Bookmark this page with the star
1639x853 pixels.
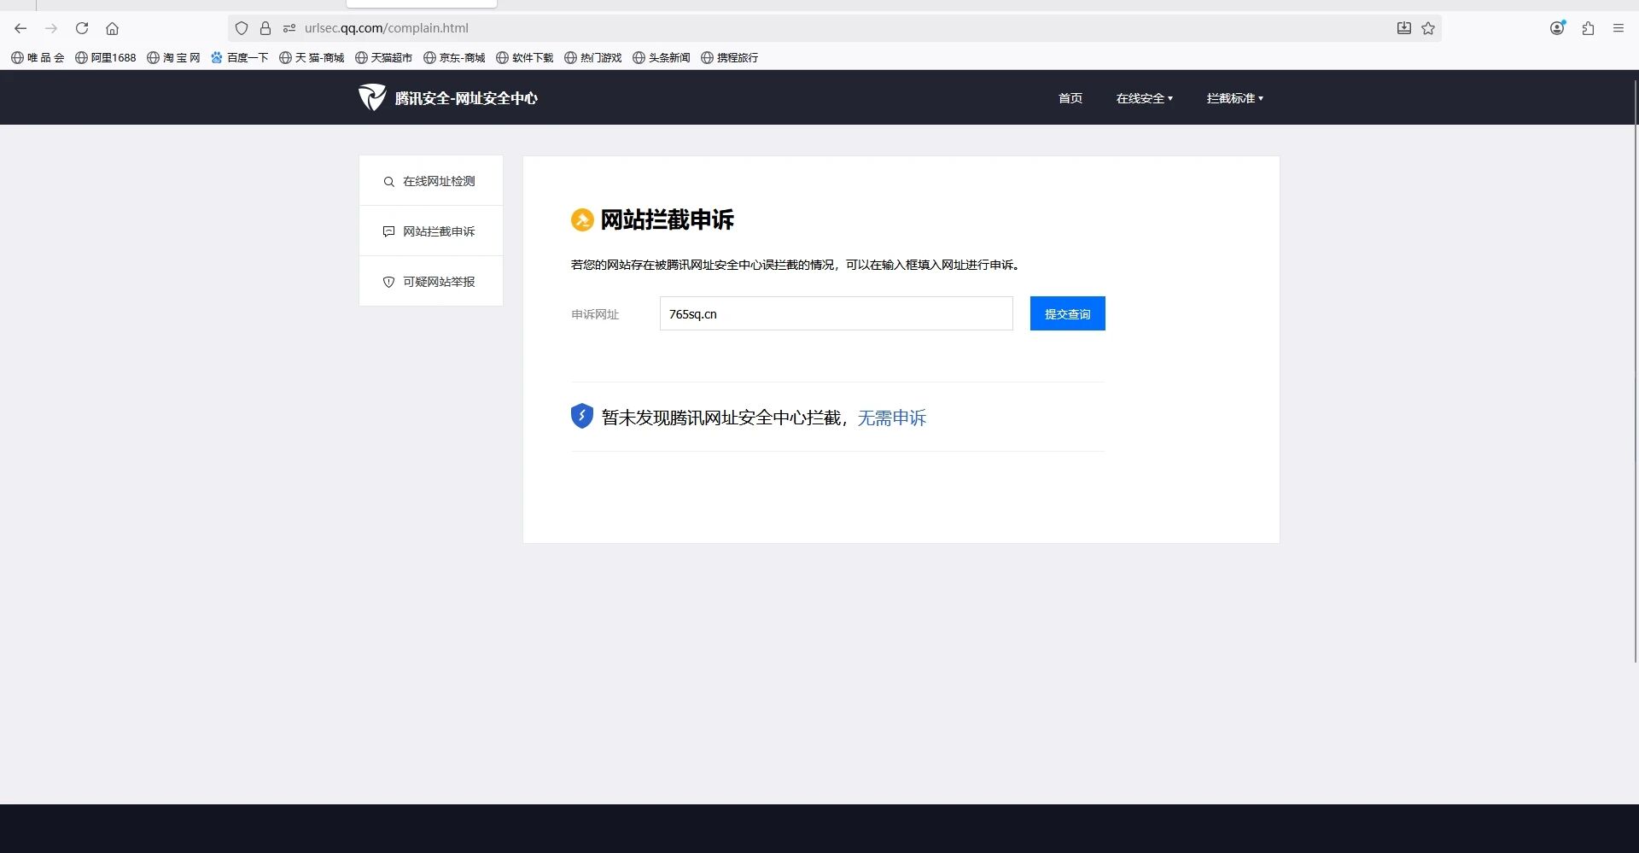tap(1428, 28)
